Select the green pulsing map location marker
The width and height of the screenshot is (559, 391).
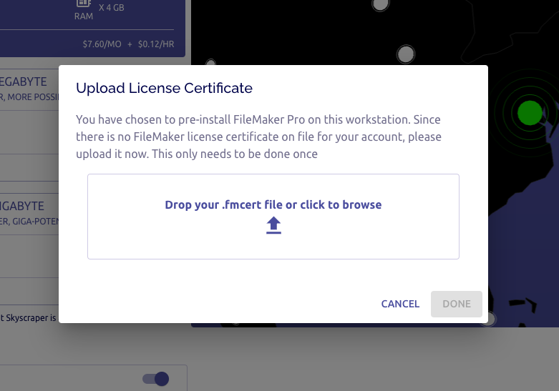530,113
